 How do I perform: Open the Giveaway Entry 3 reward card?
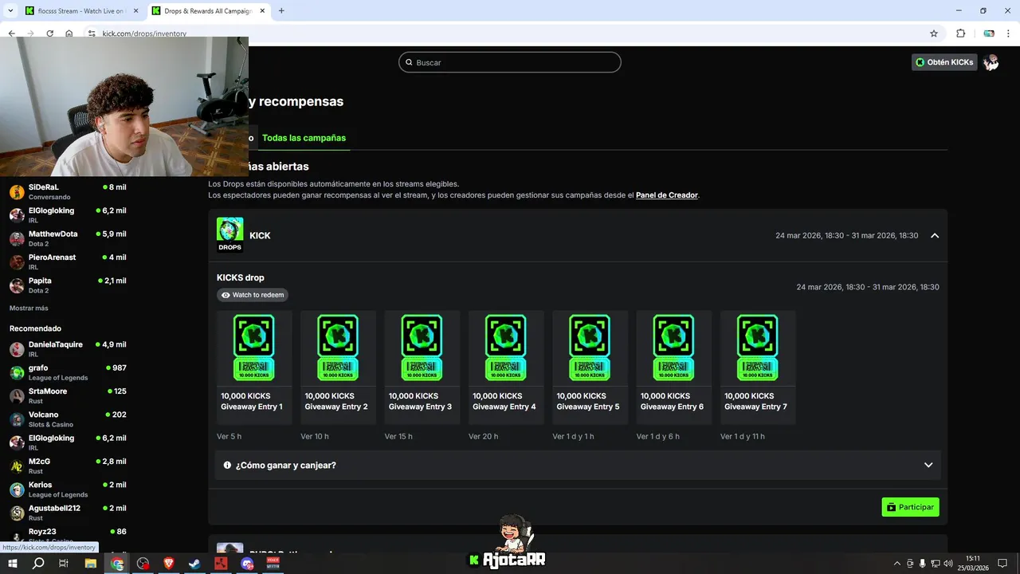pos(422,367)
